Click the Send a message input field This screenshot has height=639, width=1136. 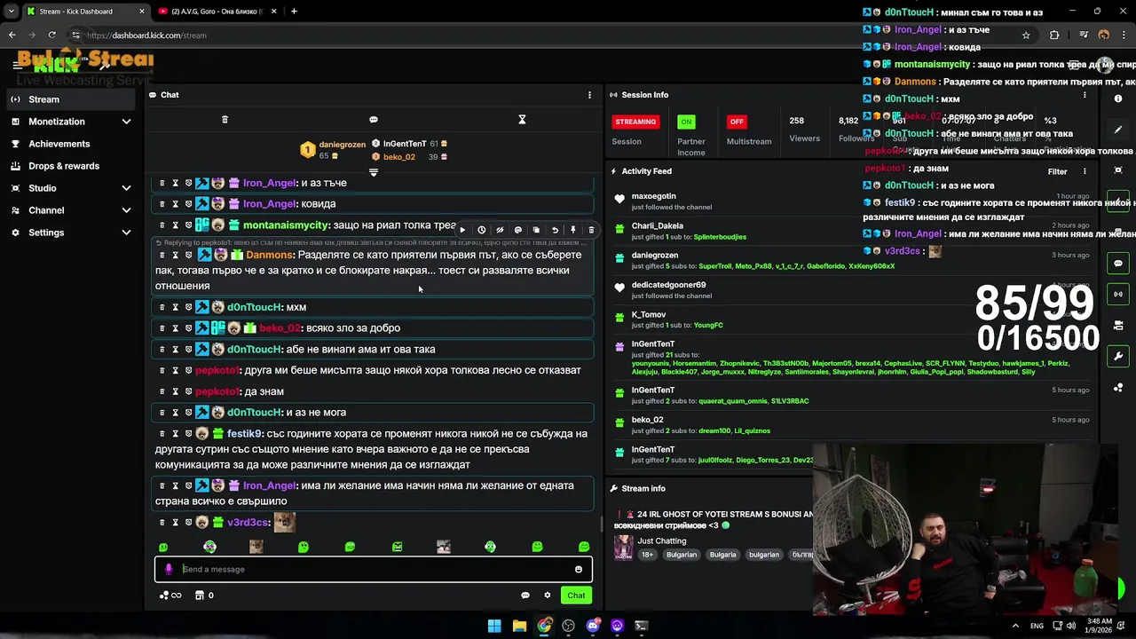click(374, 570)
